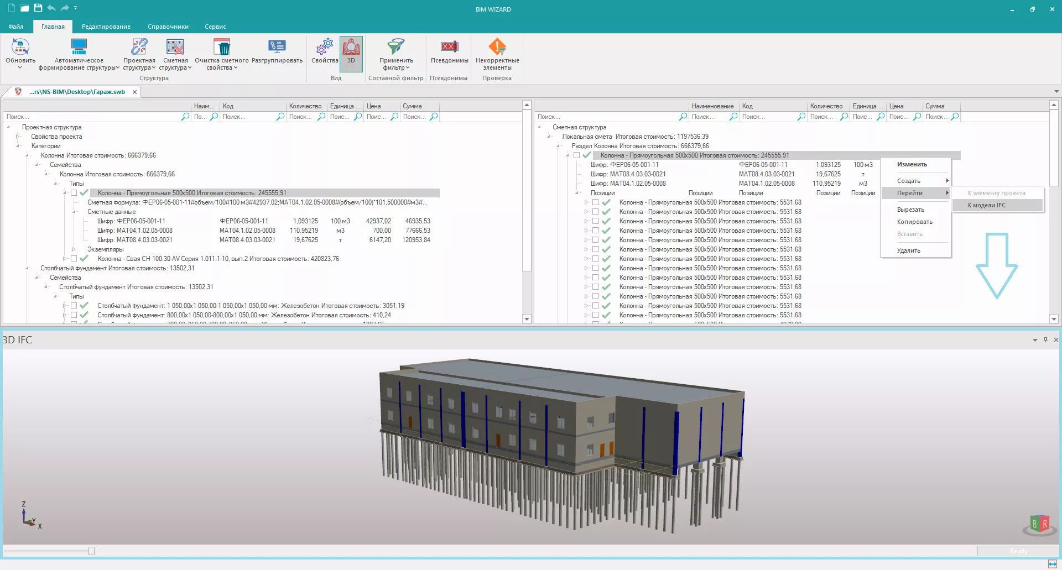This screenshot has height=570, width=1062.
Task: Choose К элементу проекта in submenu
Action: [x=997, y=193]
